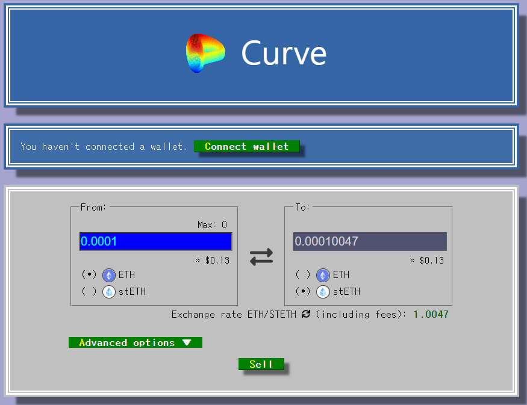This screenshot has height=405, width=527.
Task: Click the Sell button
Action: [x=261, y=364]
